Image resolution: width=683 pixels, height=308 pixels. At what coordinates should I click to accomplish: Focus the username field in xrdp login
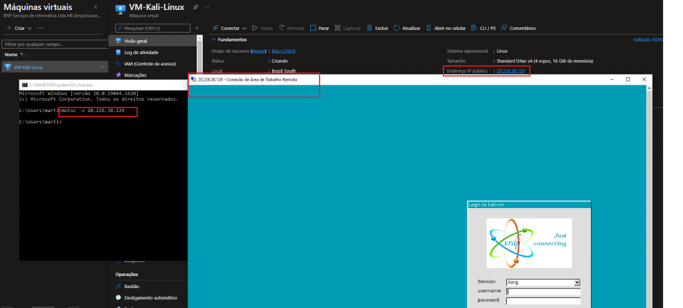click(x=543, y=291)
